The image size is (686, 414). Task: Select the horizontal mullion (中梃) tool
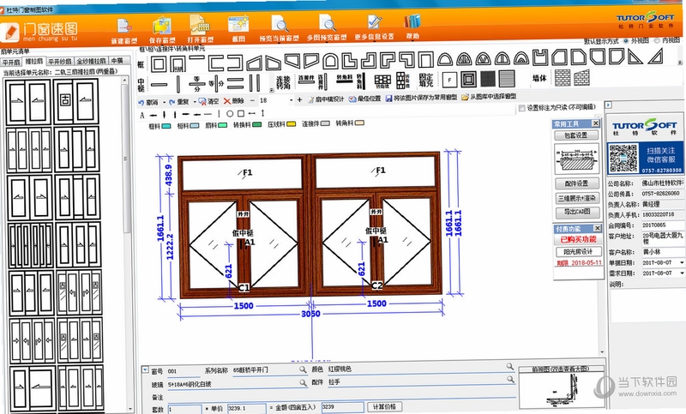pyautogui.click(x=159, y=84)
